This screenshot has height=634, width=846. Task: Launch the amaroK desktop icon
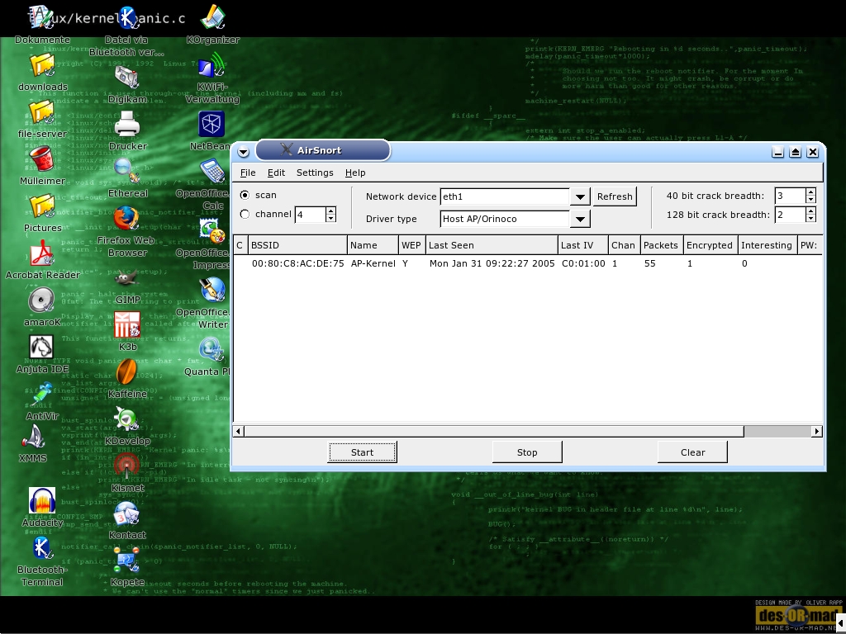click(42, 300)
